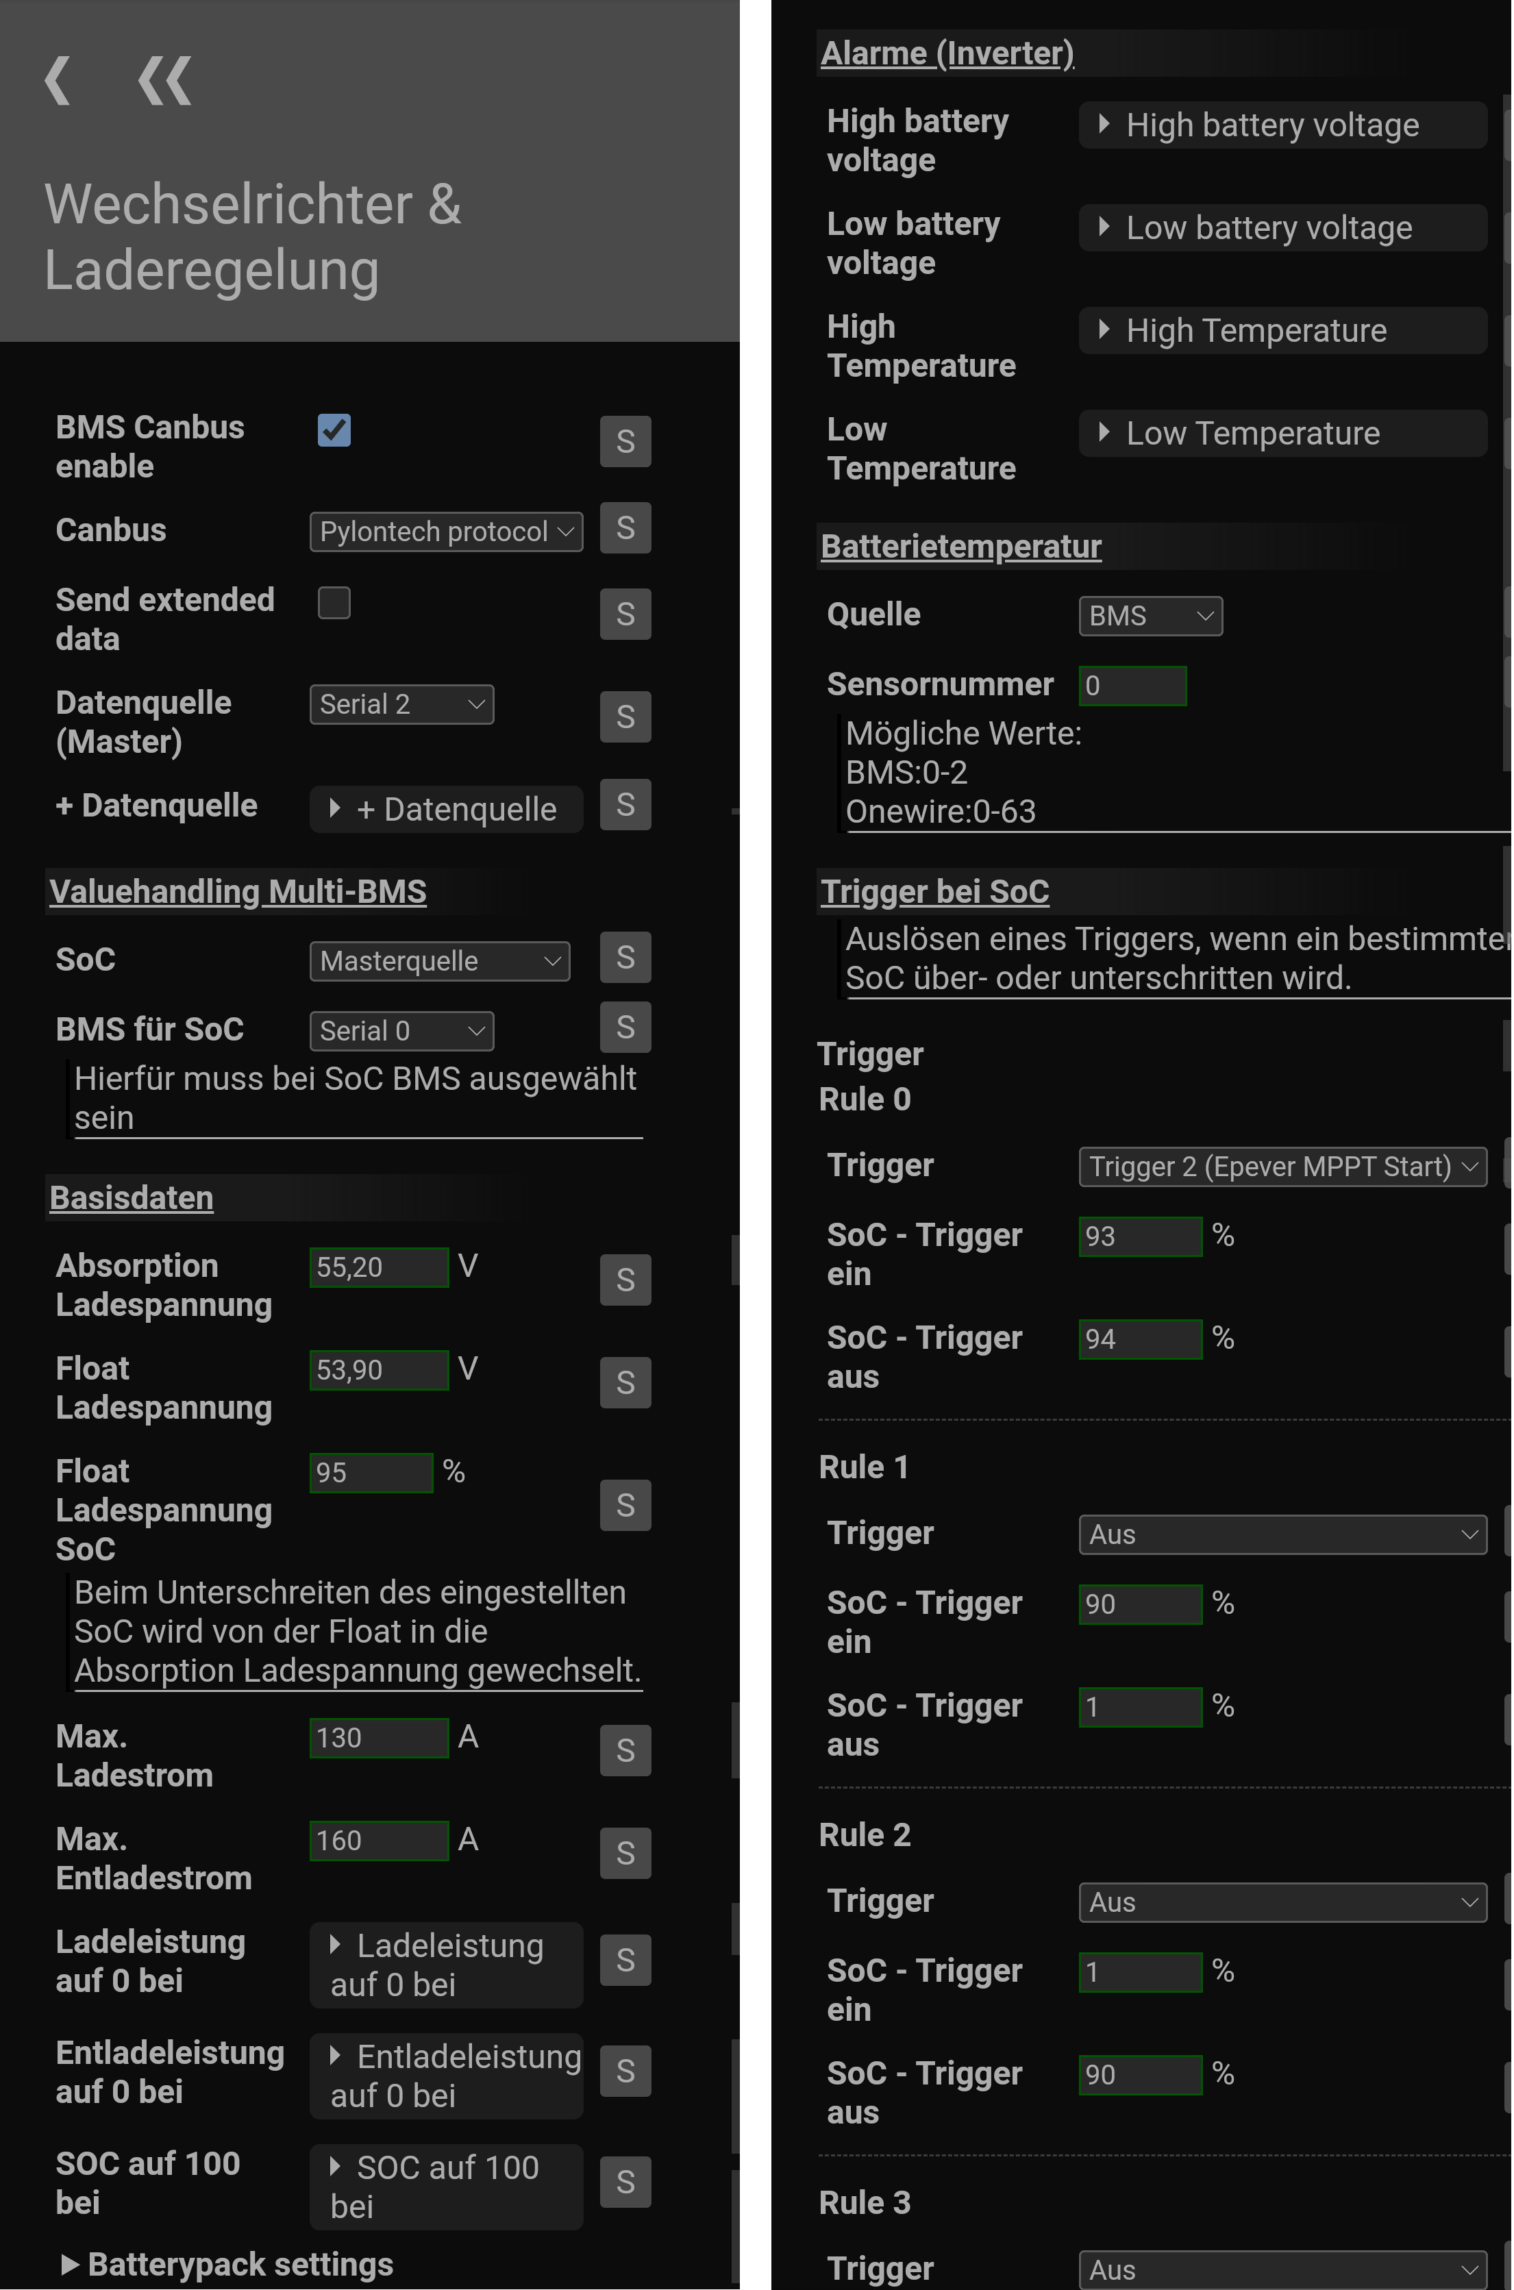Screen dimensions: 1514x2290
Task: Click the S button next to Canbus protocol
Action: coord(625,528)
